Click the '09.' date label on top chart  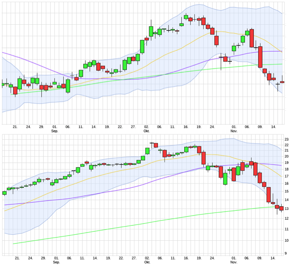(x=260, y=127)
